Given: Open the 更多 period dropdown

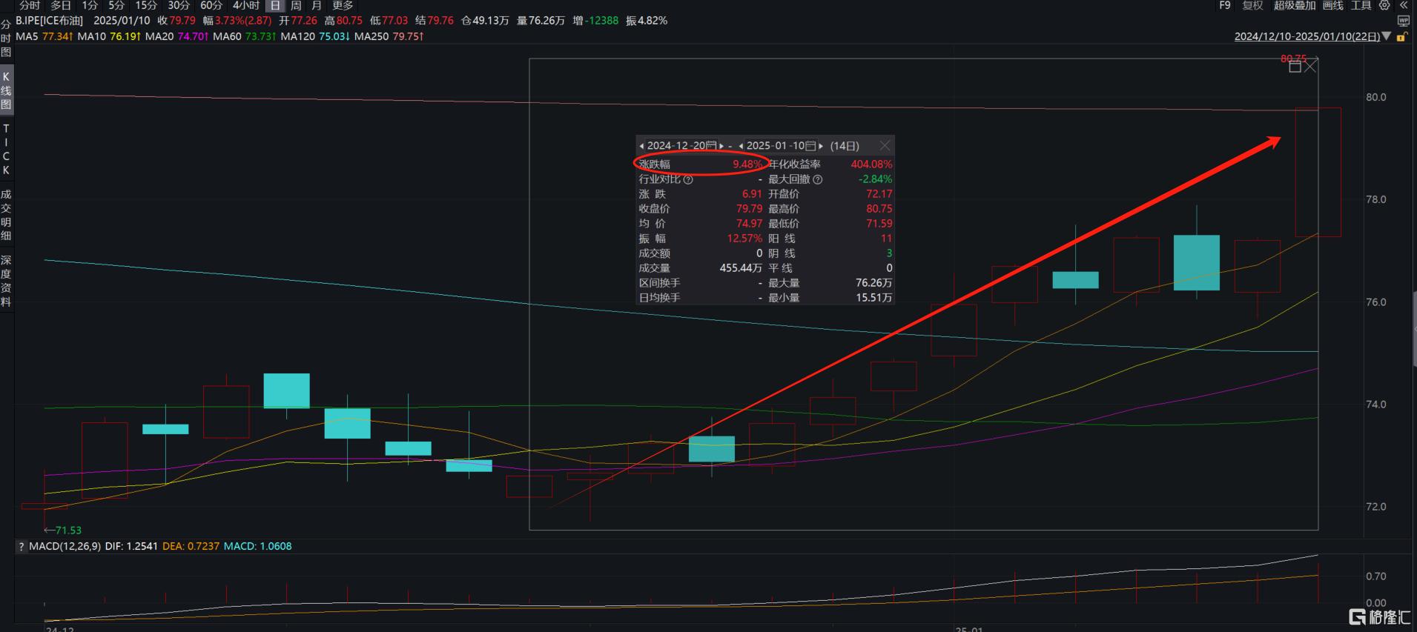Looking at the screenshot, I should [343, 5].
